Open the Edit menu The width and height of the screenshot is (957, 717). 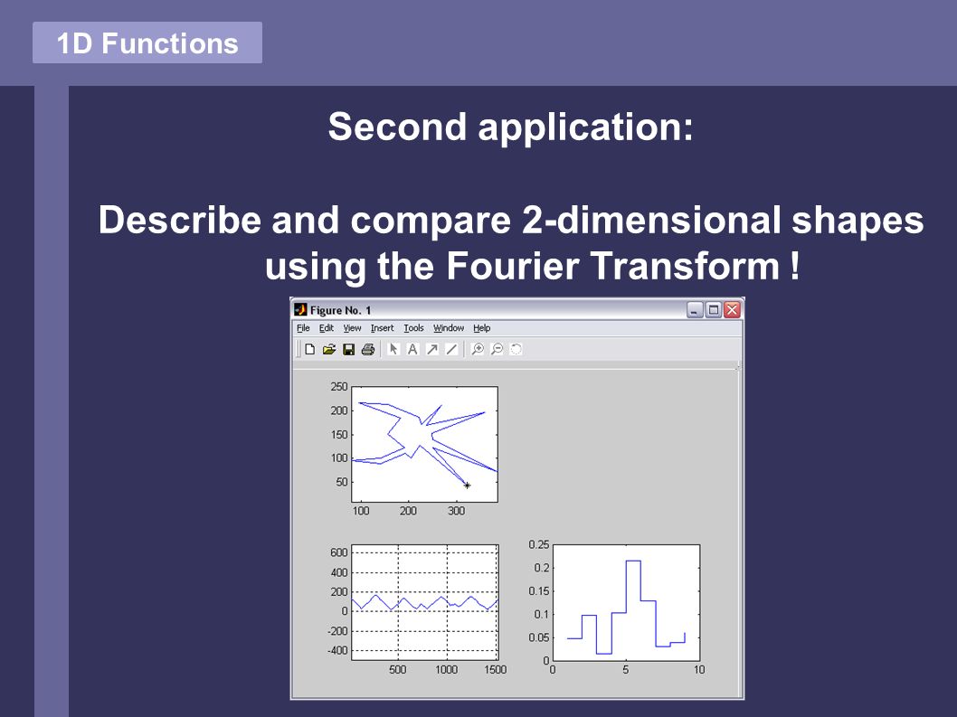pyautogui.click(x=327, y=327)
